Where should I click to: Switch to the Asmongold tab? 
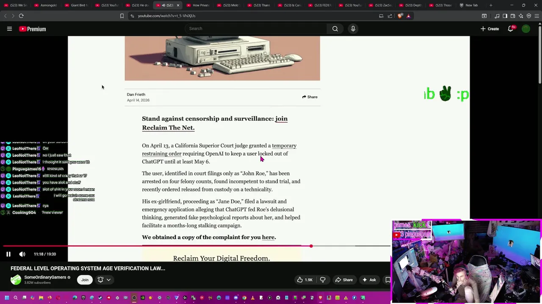[45, 5]
